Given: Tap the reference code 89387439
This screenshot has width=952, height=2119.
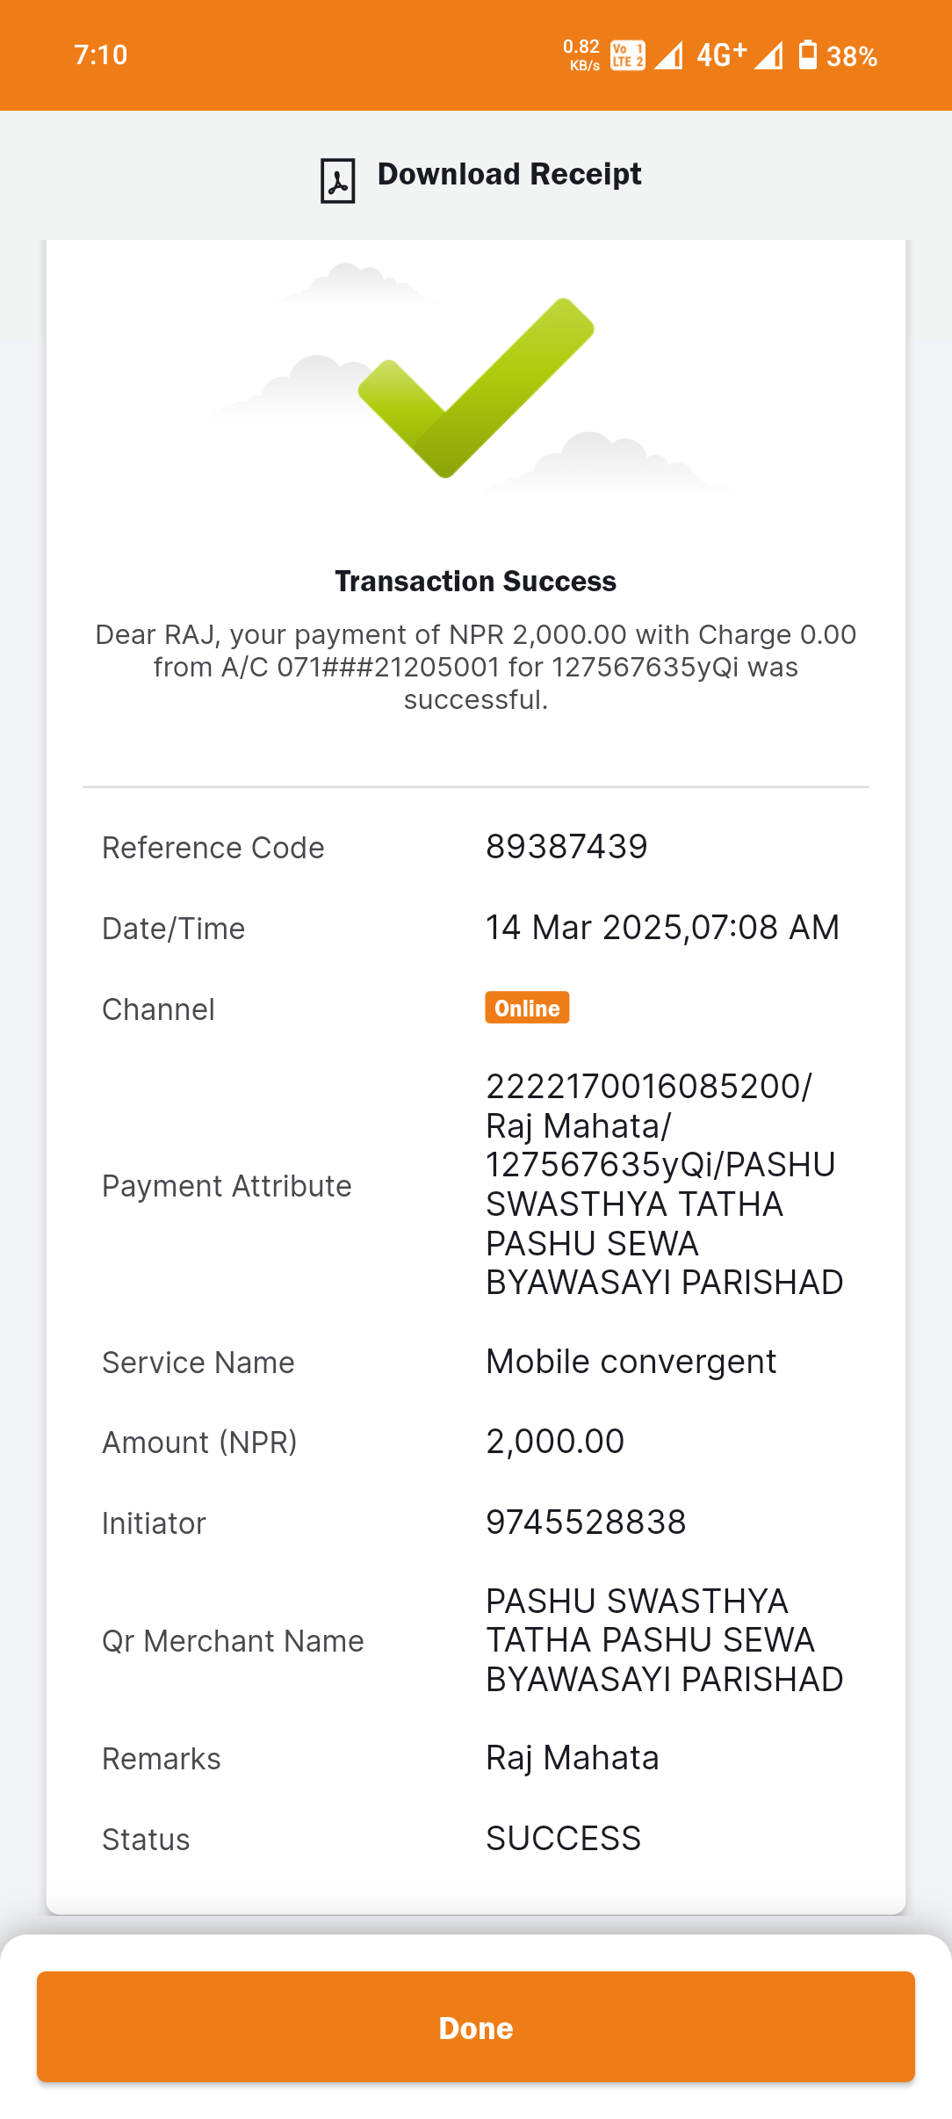Looking at the screenshot, I should click(x=566, y=847).
